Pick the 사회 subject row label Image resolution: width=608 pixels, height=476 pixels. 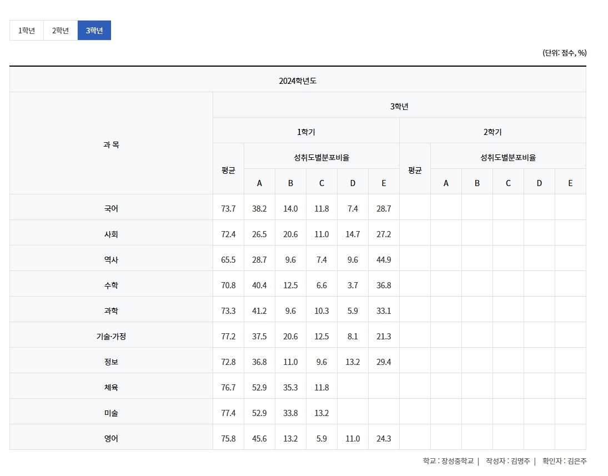(x=111, y=234)
